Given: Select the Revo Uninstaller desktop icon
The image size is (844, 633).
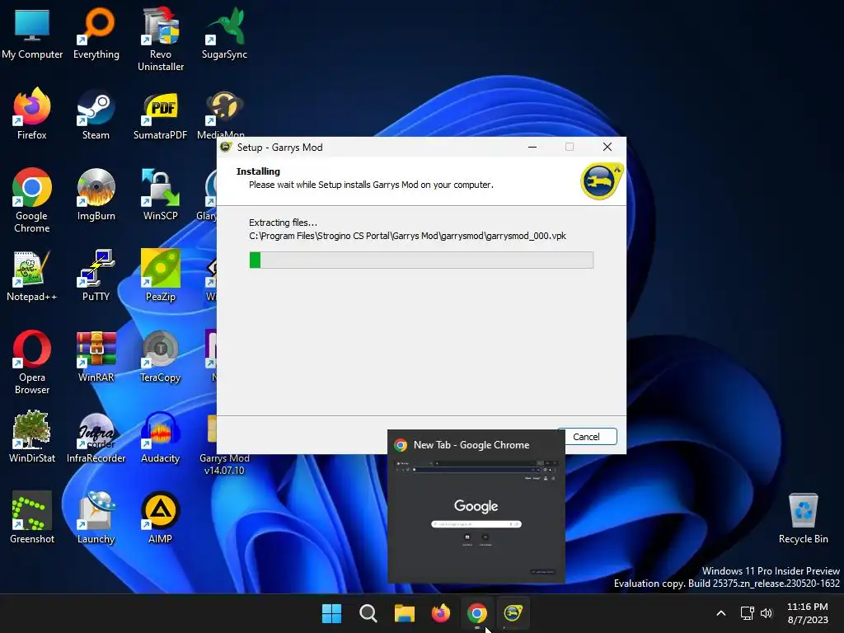Looking at the screenshot, I should click(161, 40).
